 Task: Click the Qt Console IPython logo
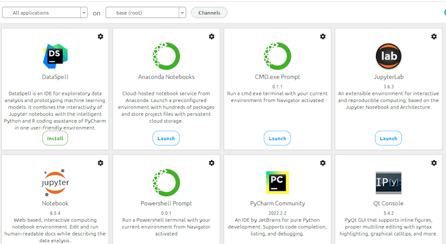point(389,183)
